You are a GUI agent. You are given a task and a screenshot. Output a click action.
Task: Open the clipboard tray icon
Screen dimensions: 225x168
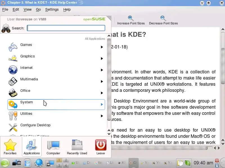click(180, 163)
